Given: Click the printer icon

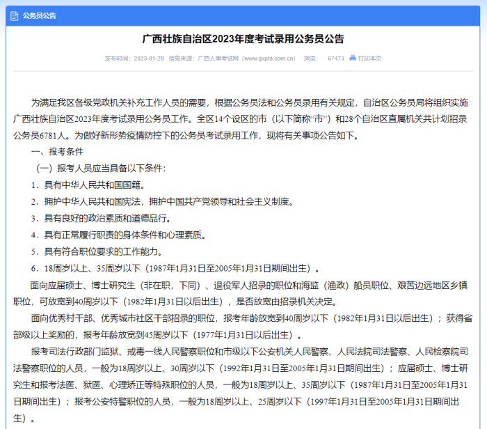Looking at the screenshot, I should point(353,58).
